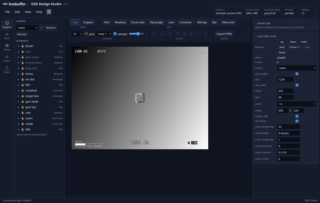Switch to Inspect mode

tap(88, 22)
